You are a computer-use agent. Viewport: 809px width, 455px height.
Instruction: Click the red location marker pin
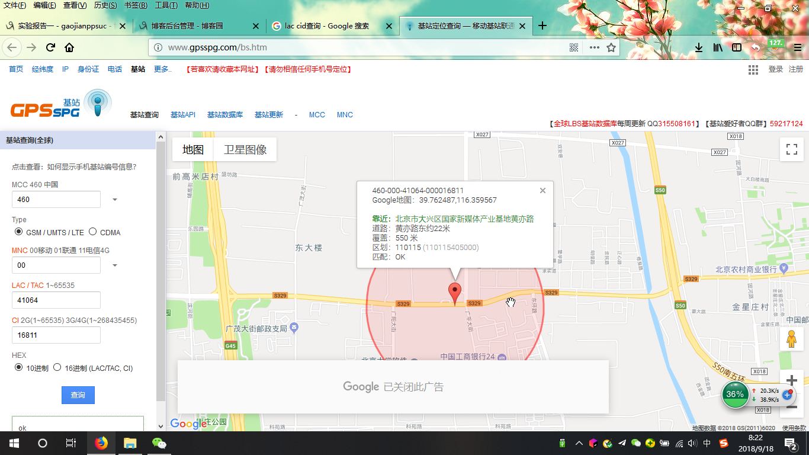click(x=454, y=294)
